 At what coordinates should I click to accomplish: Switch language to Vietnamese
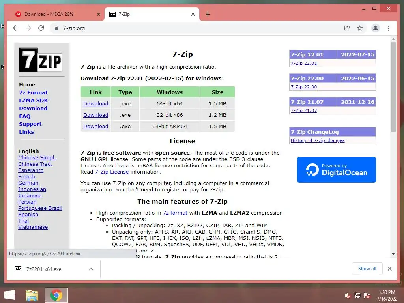(33, 227)
